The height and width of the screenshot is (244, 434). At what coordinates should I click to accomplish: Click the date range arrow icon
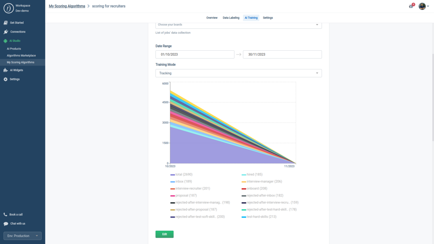pos(239,55)
